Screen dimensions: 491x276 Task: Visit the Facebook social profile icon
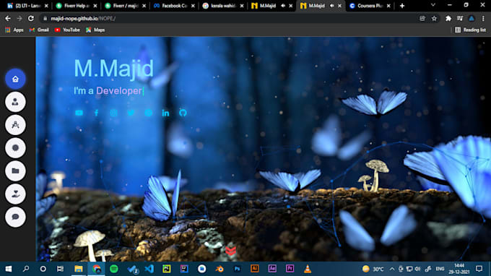(x=97, y=113)
